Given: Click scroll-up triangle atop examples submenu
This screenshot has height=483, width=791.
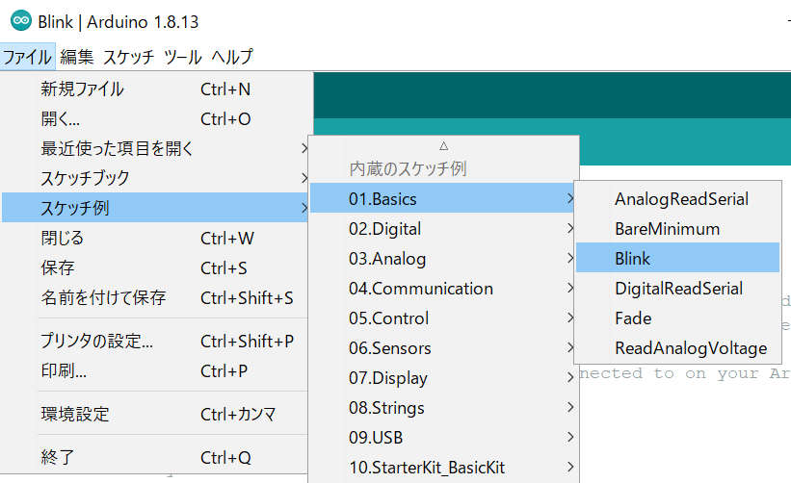Looking at the screenshot, I should coord(443,146).
